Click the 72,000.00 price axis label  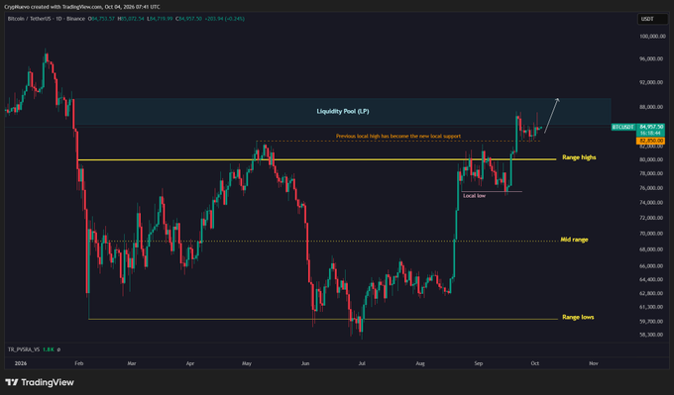coord(652,218)
